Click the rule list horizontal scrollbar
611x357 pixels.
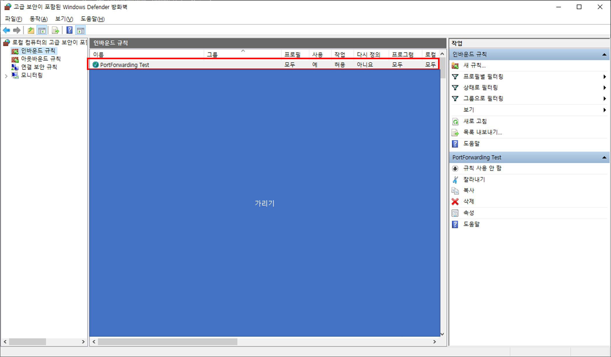pyautogui.click(x=168, y=342)
